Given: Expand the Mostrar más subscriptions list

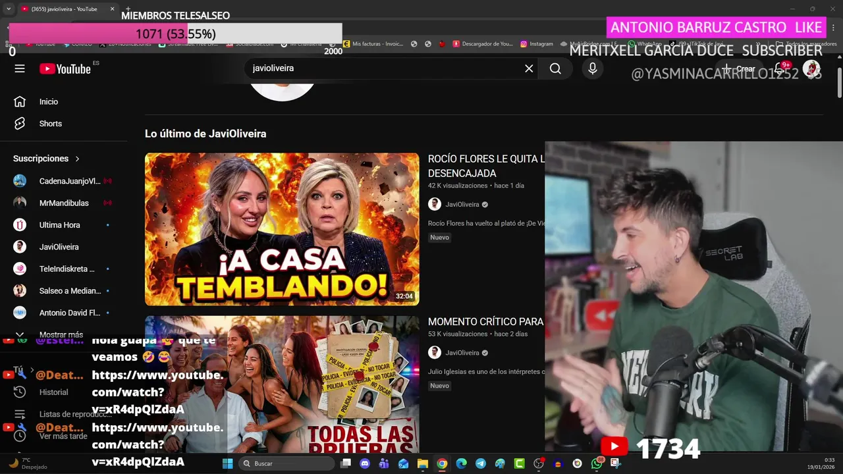Looking at the screenshot, I should pyautogui.click(x=63, y=334).
